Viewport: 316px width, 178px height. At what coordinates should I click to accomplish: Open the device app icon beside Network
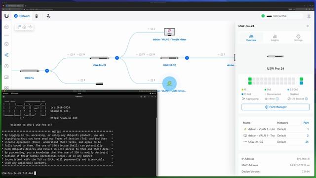[37, 16]
